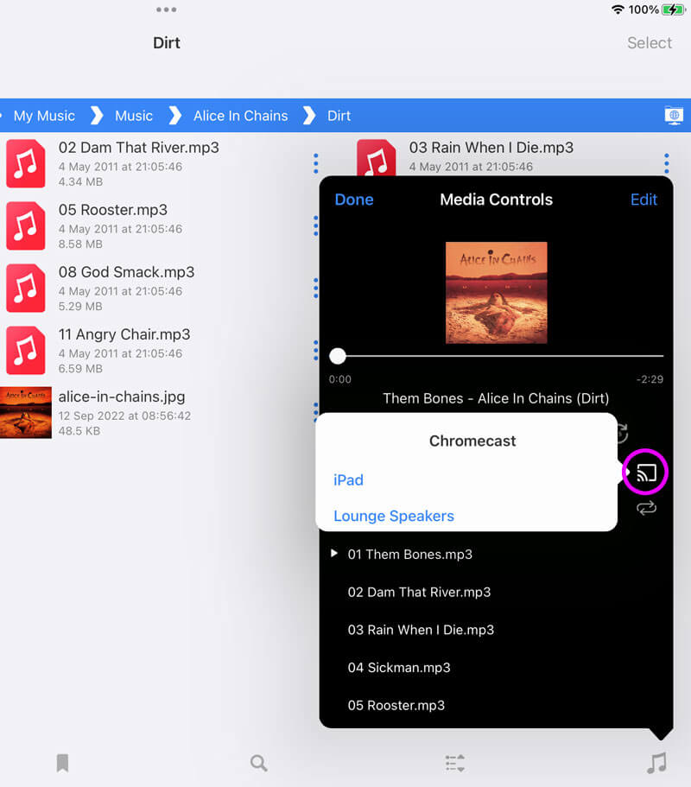This screenshot has height=787, width=691.
Task: Open the sort options icon in bottom toolbar
Action: click(454, 763)
